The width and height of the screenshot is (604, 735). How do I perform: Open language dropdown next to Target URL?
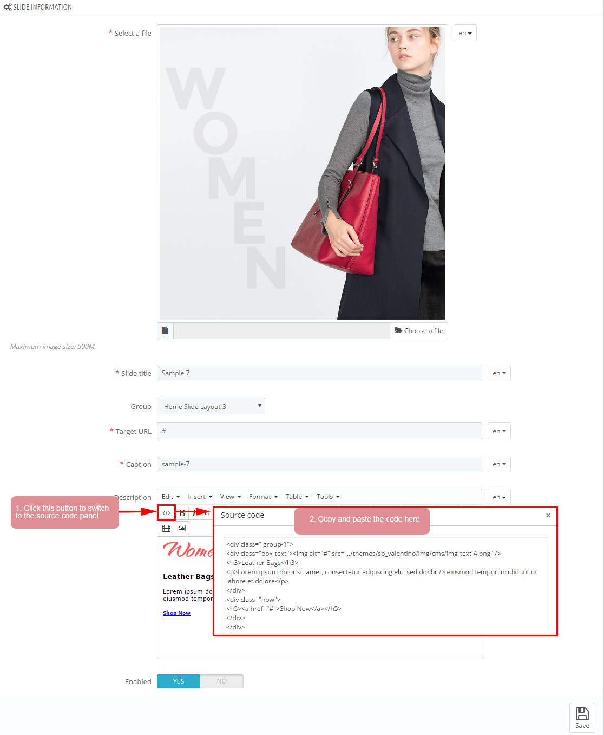(499, 431)
